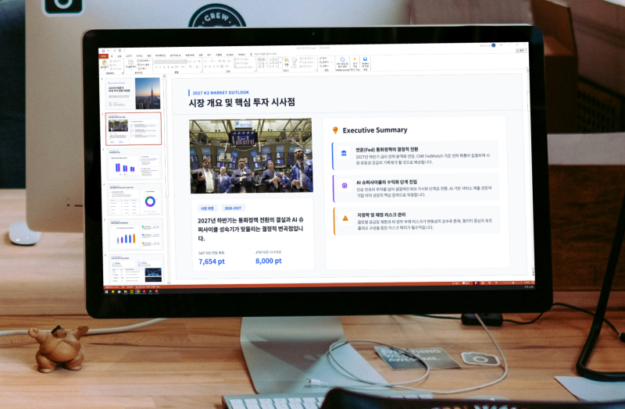This screenshot has width=625, height=409.
Task: Toggle Center paragraph alignment
Action: coord(209,66)
